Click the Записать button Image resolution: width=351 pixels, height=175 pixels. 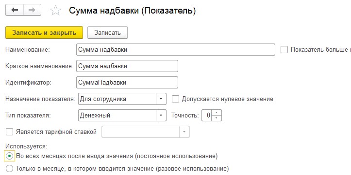[107, 32]
